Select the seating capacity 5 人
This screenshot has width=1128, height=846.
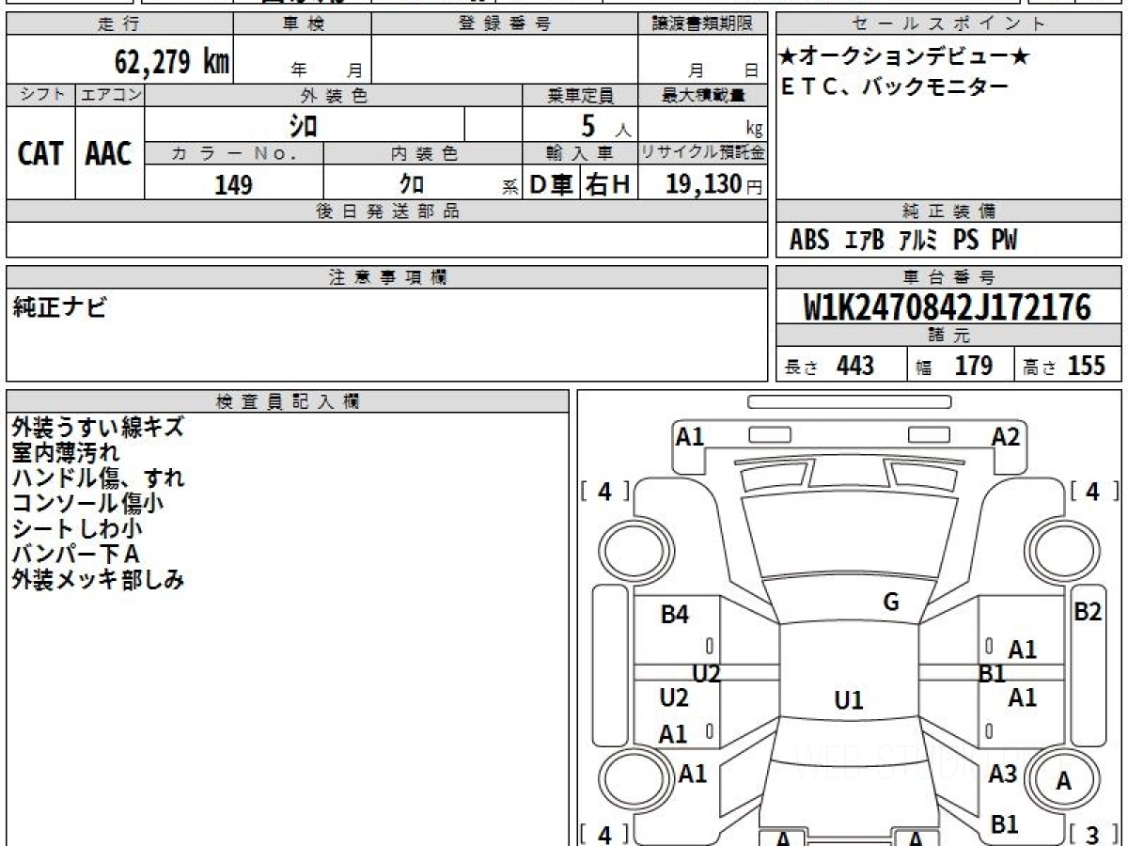[605, 125]
